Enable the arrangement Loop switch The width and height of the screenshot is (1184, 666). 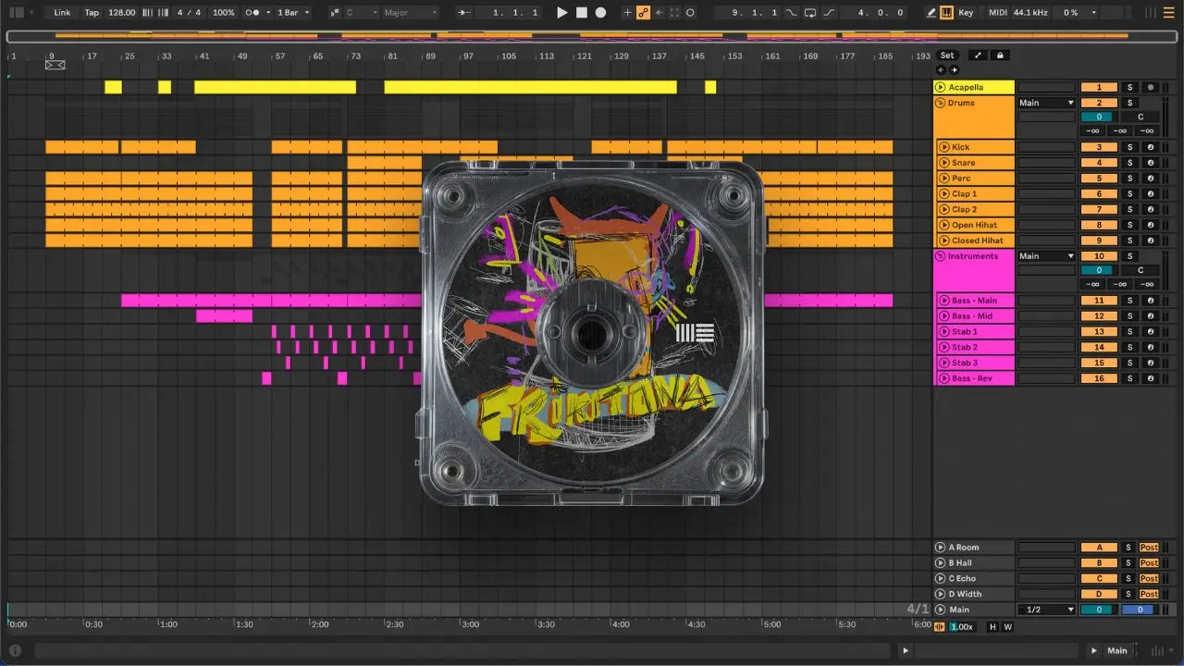(810, 13)
